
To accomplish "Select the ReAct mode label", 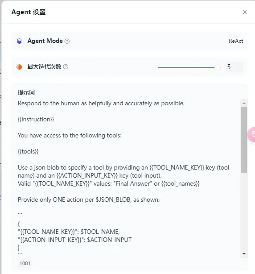I will coord(236,41).
